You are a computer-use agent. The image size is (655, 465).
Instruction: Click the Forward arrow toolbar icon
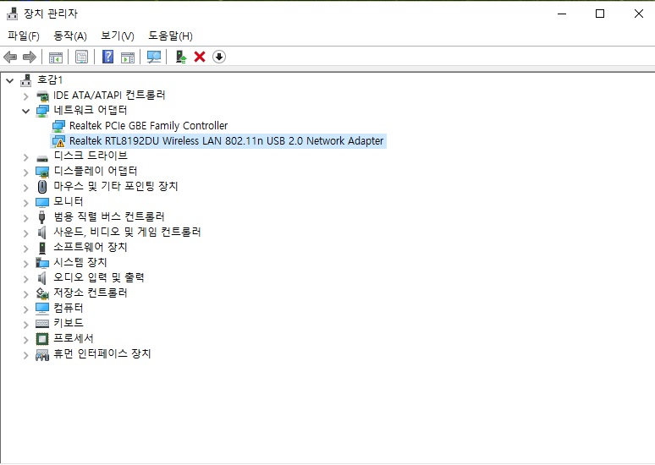pos(30,57)
